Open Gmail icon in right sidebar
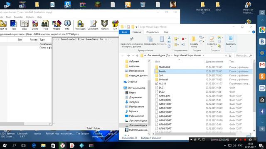 [x=262, y=65]
